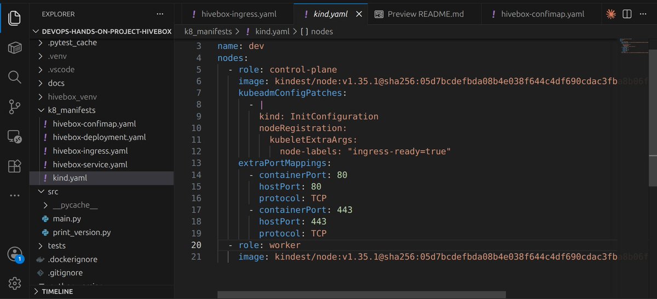
Task: Click the 443 value after containerPort
Action: [x=345, y=210]
